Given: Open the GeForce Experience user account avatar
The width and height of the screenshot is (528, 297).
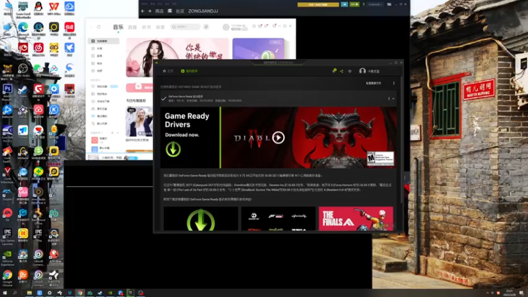Looking at the screenshot, I should (x=362, y=71).
